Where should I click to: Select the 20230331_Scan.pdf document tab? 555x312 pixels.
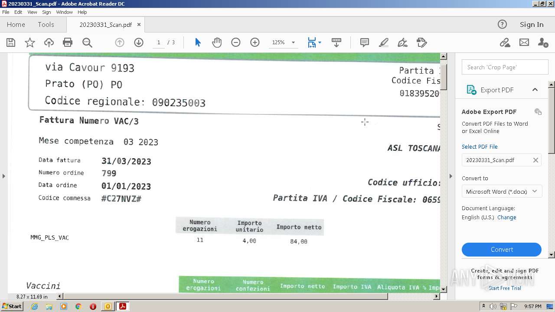105,25
